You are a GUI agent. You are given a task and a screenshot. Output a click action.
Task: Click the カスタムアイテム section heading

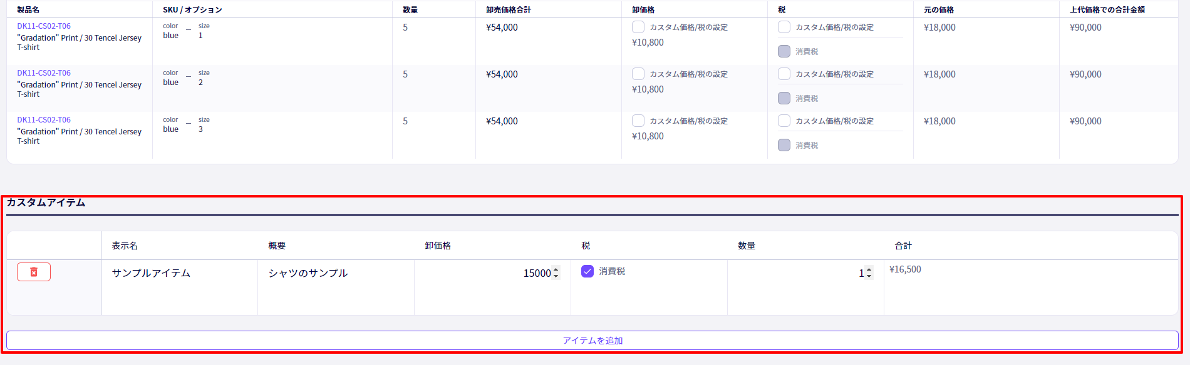coord(46,202)
